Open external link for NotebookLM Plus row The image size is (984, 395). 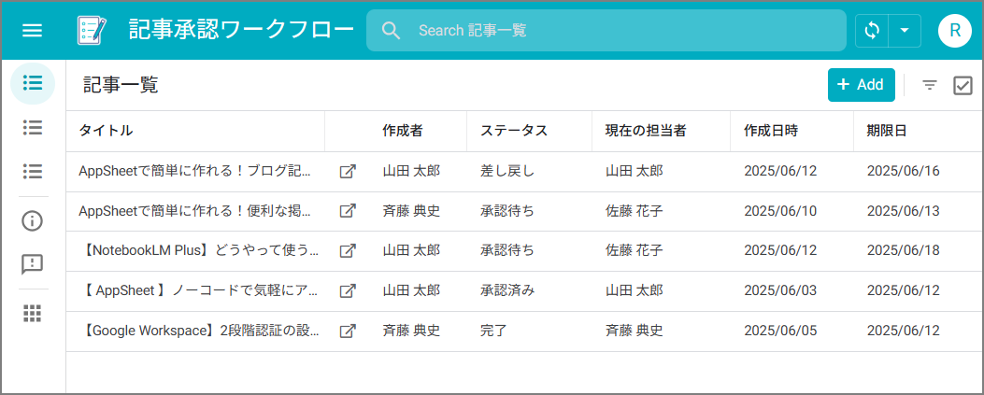coord(348,251)
